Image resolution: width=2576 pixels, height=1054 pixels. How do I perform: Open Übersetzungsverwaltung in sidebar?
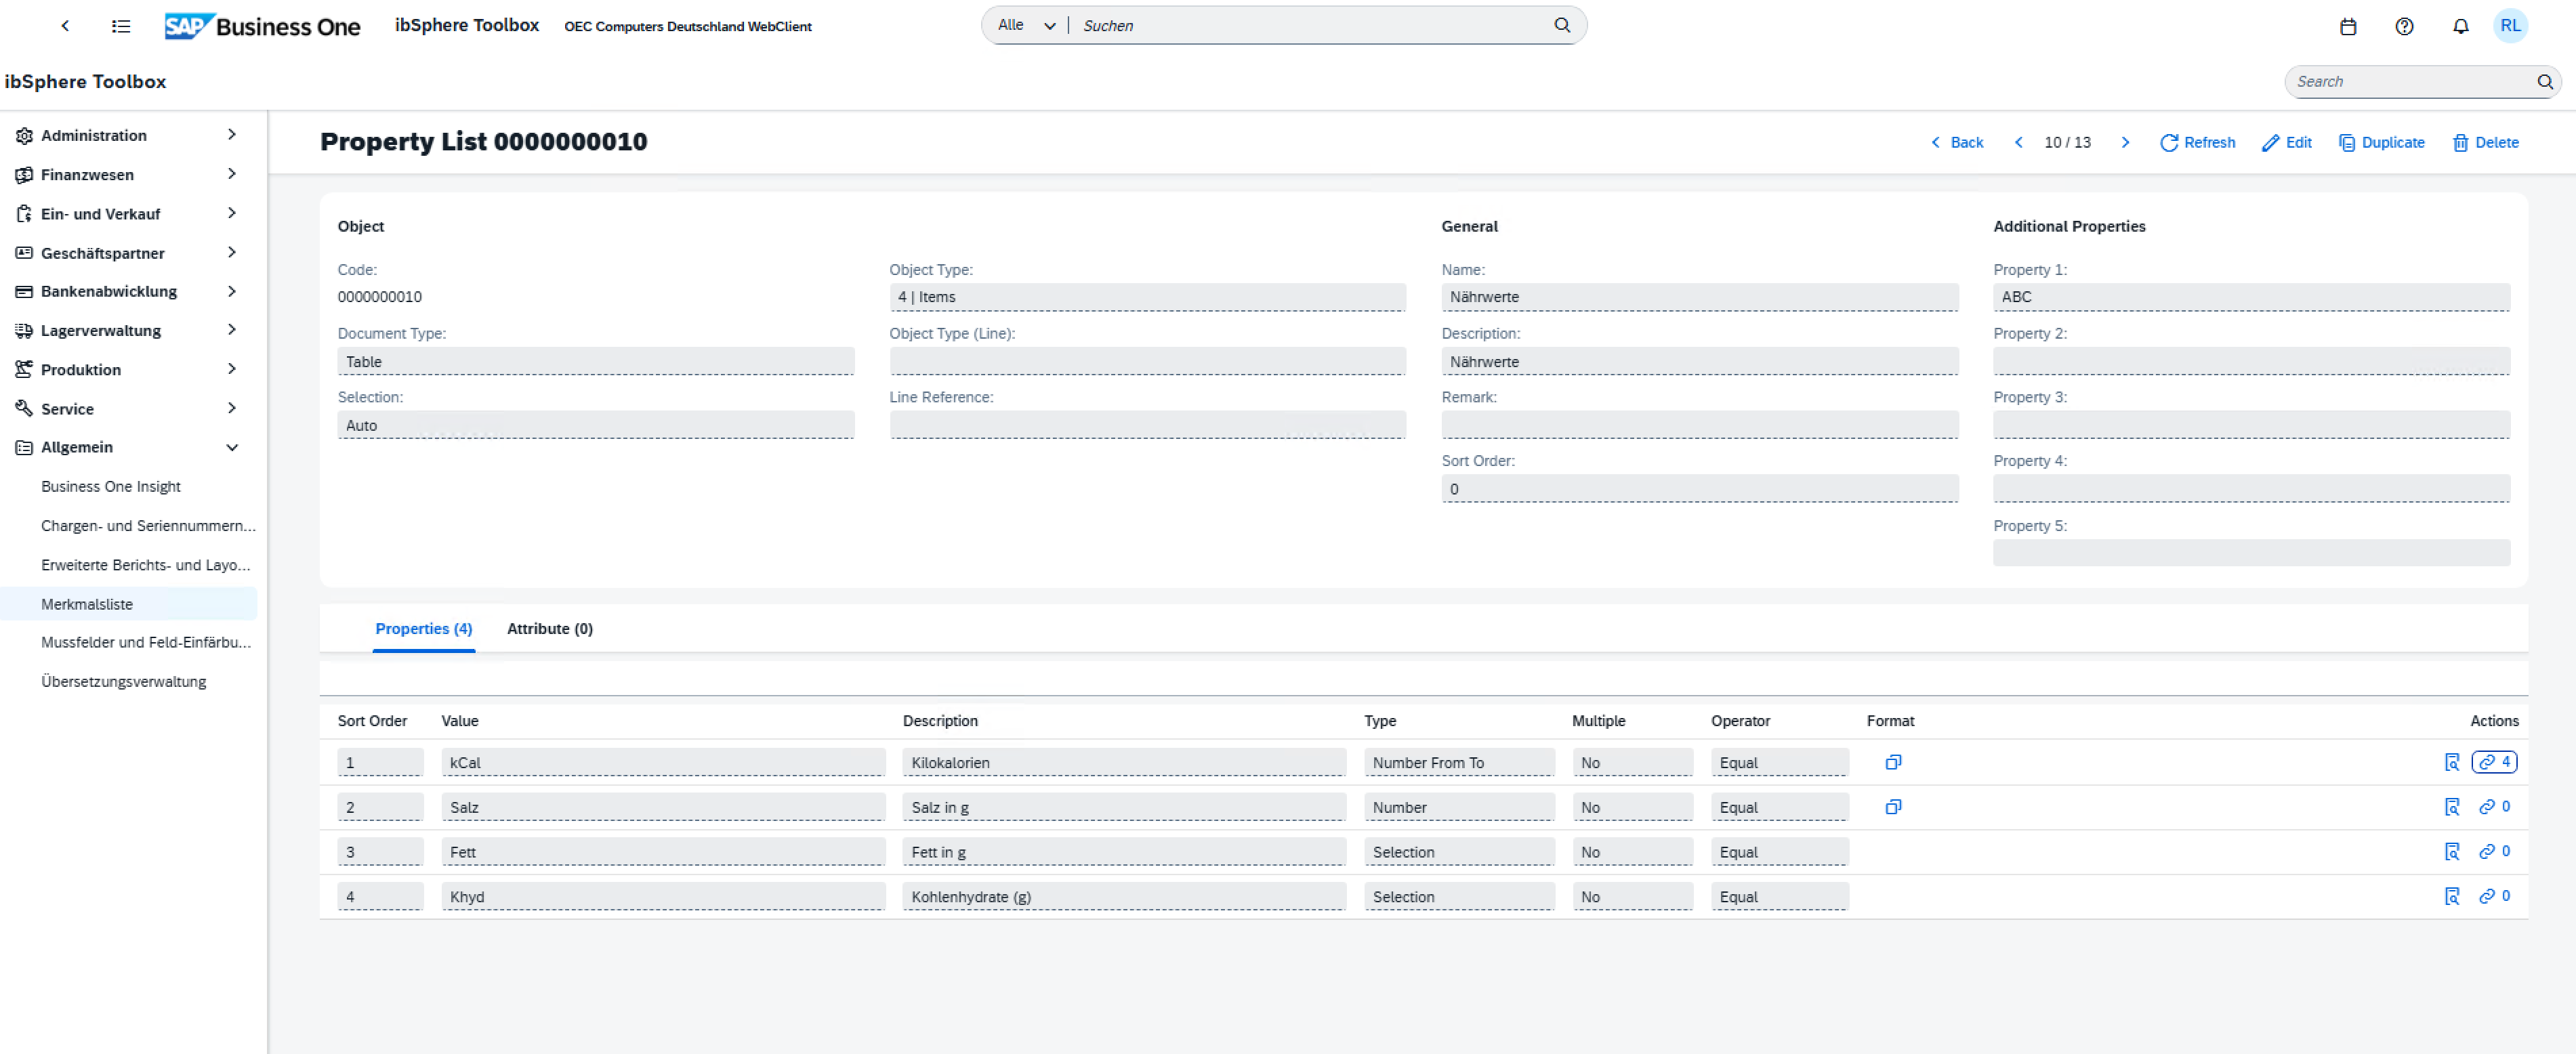pos(123,681)
